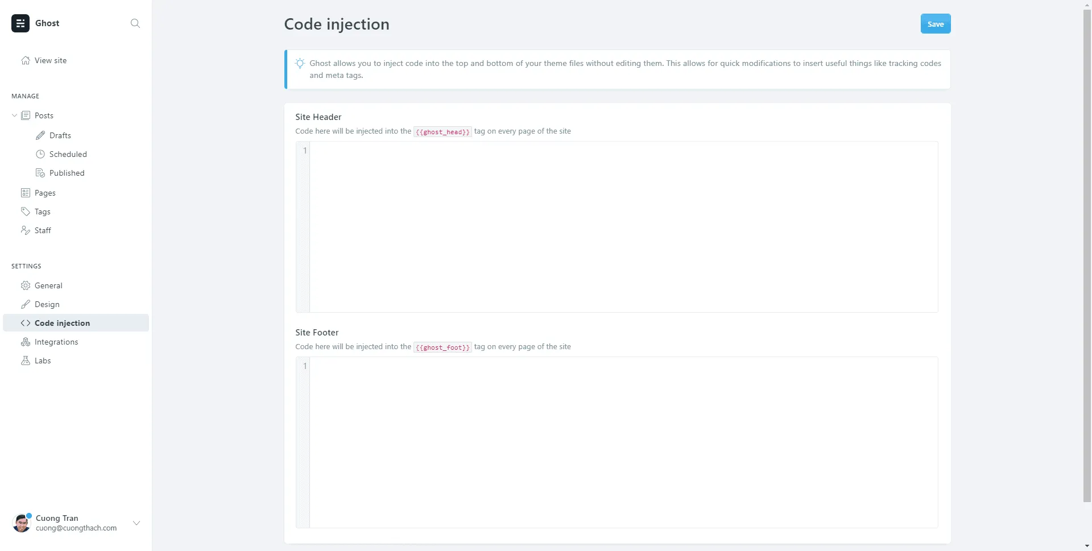The height and width of the screenshot is (551, 1092).
Task: Open General settings
Action: click(48, 285)
